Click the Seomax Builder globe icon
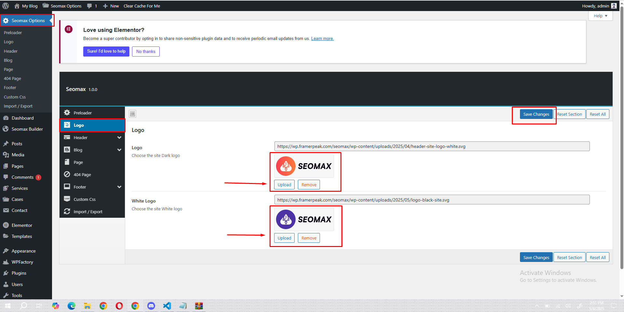Image resolution: width=624 pixels, height=312 pixels. click(x=6, y=129)
